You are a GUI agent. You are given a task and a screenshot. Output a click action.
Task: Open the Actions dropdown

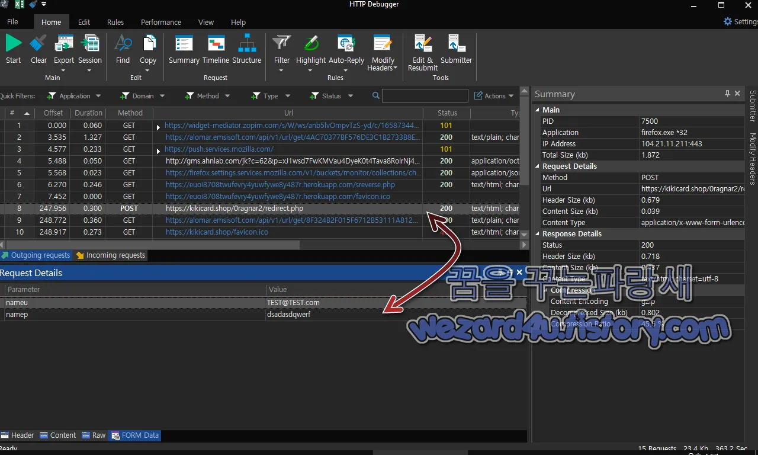pyautogui.click(x=494, y=96)
